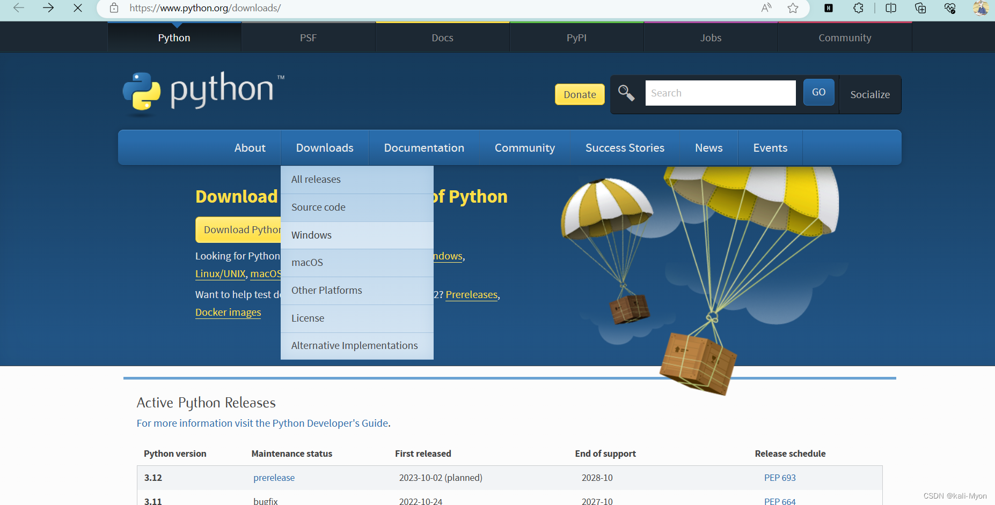The height and width of the screenshot is (505, 995).
Task: Focus the site Search text field
Action: click(720, 93)
